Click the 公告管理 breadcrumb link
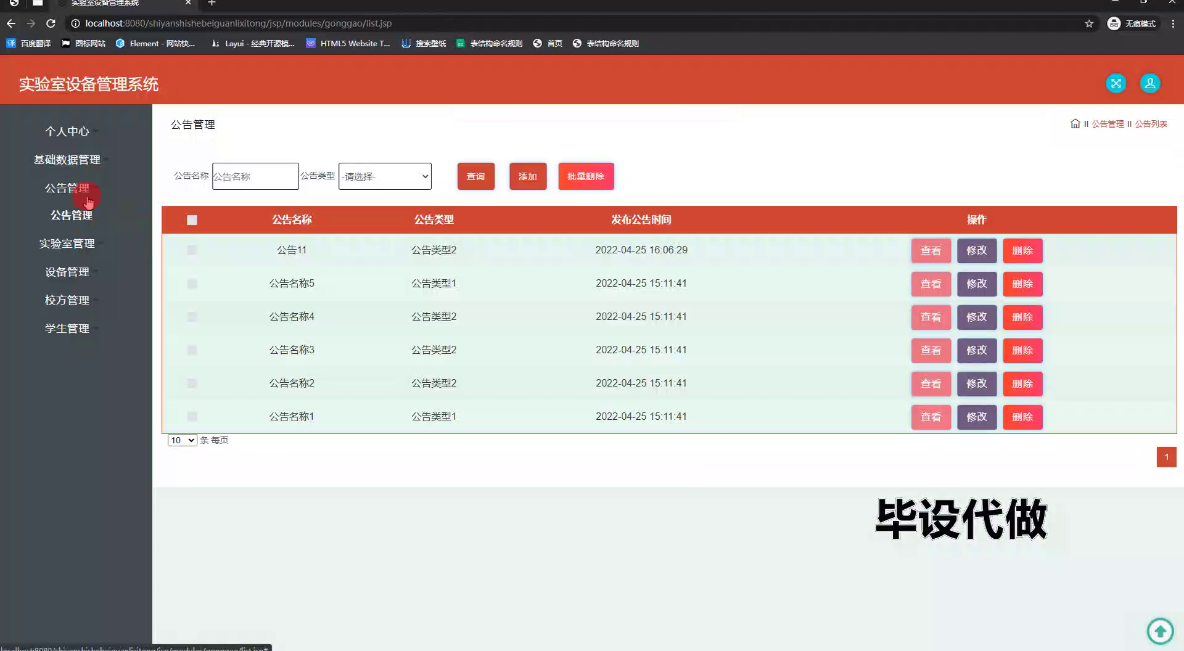 point(1108,124)
